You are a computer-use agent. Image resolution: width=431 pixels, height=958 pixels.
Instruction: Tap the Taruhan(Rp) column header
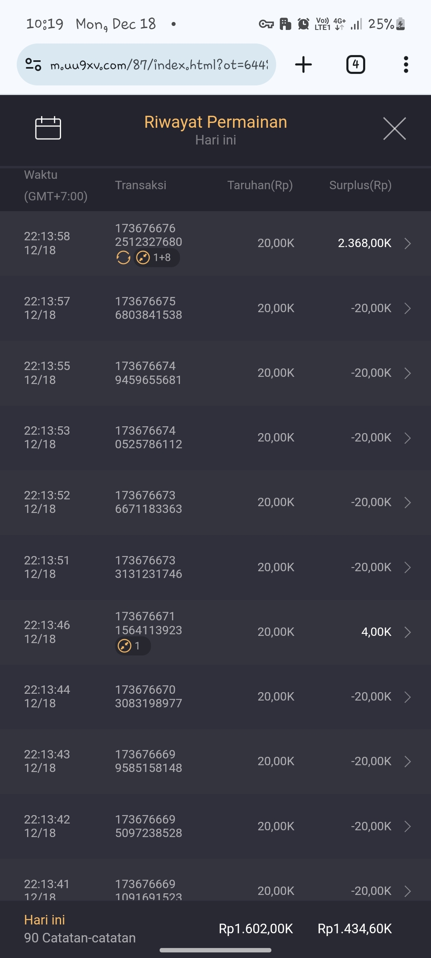pos(260,185)
